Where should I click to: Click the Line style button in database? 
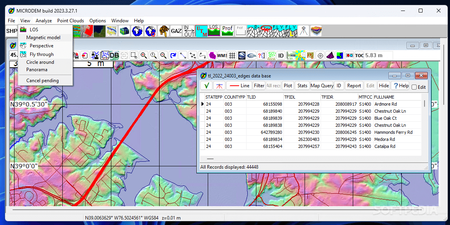tap(239, 85)
